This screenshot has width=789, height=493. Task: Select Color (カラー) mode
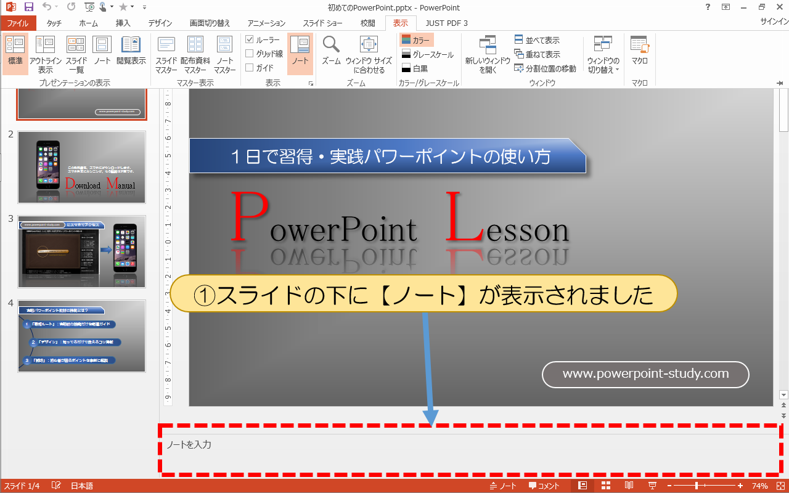(x=416, y=40)
